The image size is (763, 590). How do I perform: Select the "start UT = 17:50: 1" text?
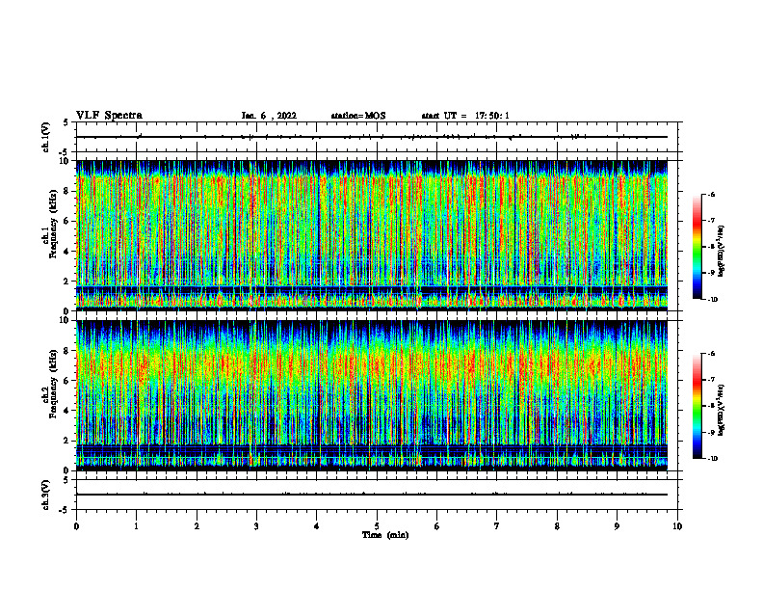coord(465,116)
